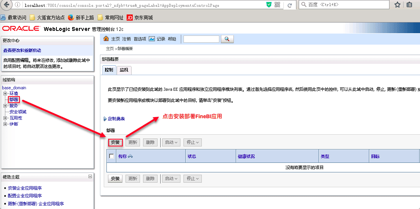420x209 pixels.
Task: Click the home icon next to 主页
Action: [x=106, y=39]
